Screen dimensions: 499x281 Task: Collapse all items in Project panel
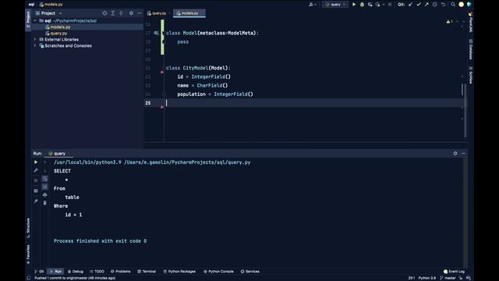[x=122, y=13]
